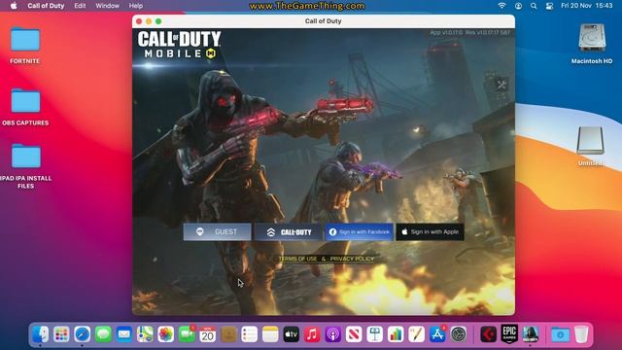622x350 pixels.
Task: Click Call of Duty icon in dock
Action: (531, 334)
